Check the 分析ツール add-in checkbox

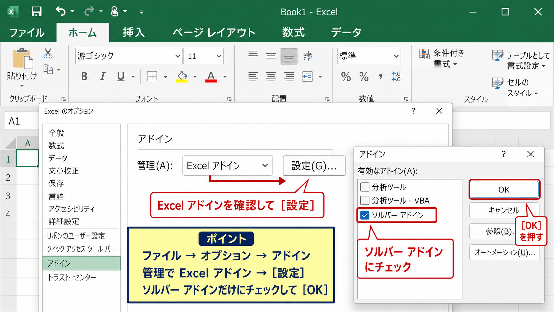[365, 187]
